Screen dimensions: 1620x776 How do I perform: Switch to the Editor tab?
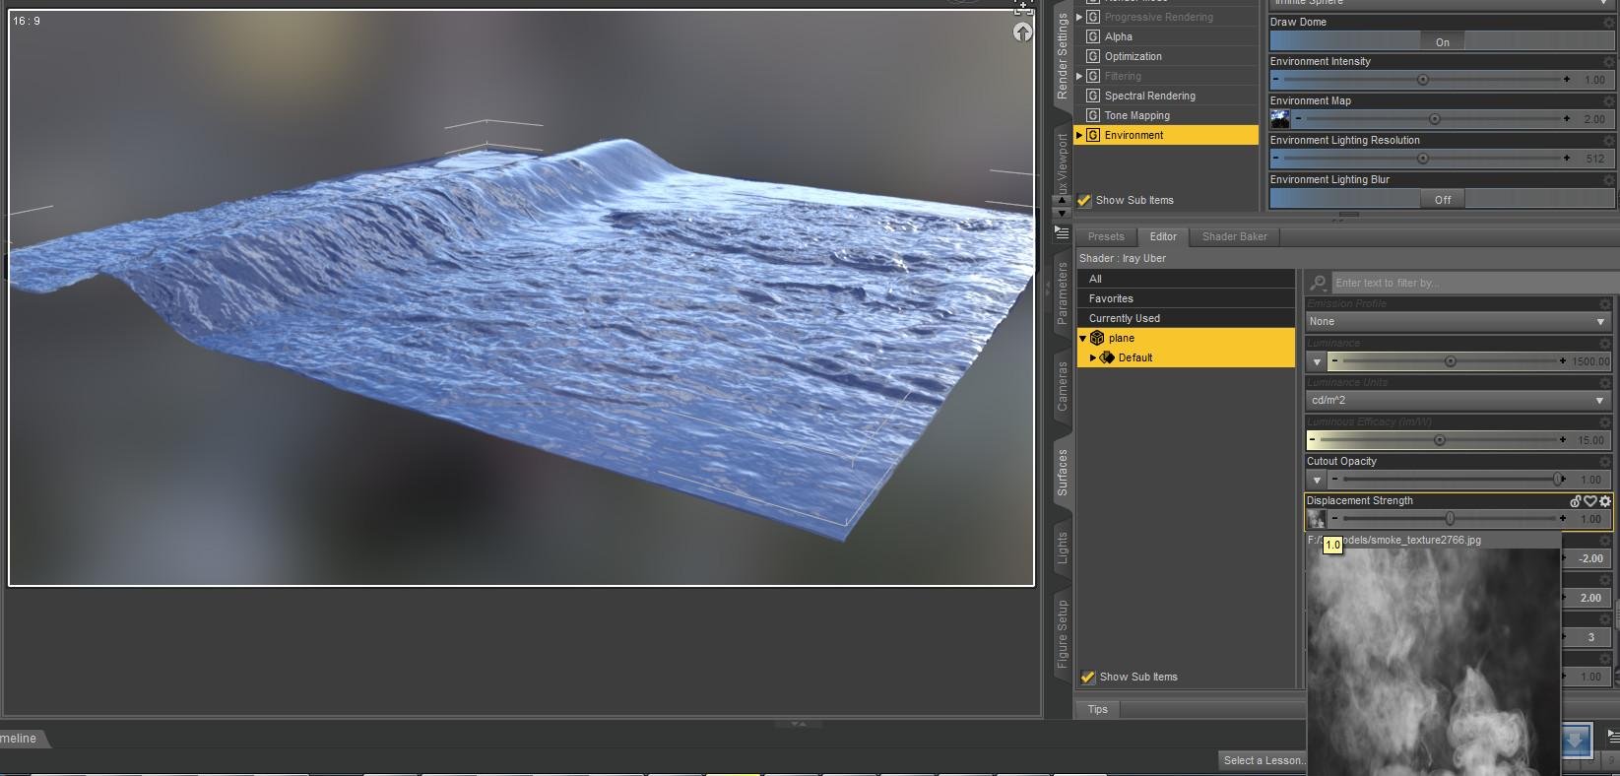click(x=1163, y=236)
